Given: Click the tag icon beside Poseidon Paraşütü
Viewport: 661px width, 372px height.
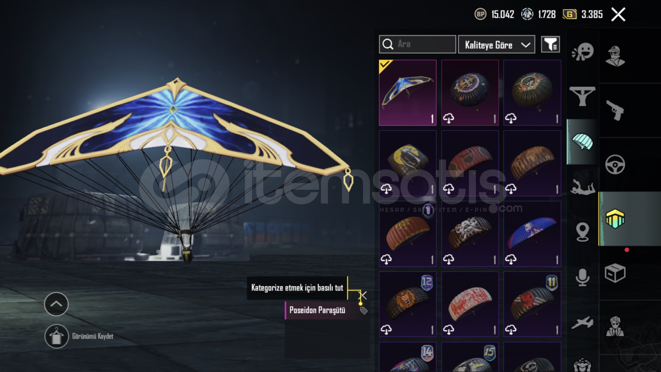Looking at the screenshot, I should 364,310.
